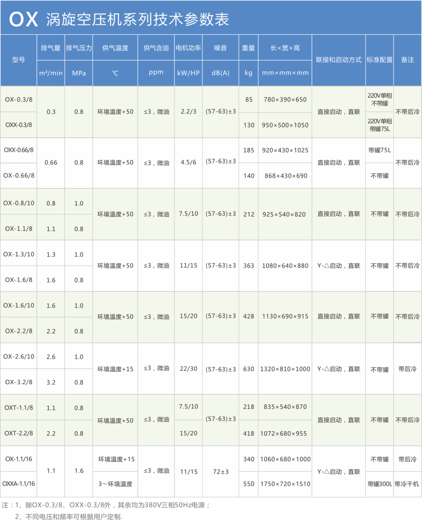The width and height of the screenshot is (422, 520).
Task: Click the OX-0.3/8 model cell
Action: coord(19,100)
